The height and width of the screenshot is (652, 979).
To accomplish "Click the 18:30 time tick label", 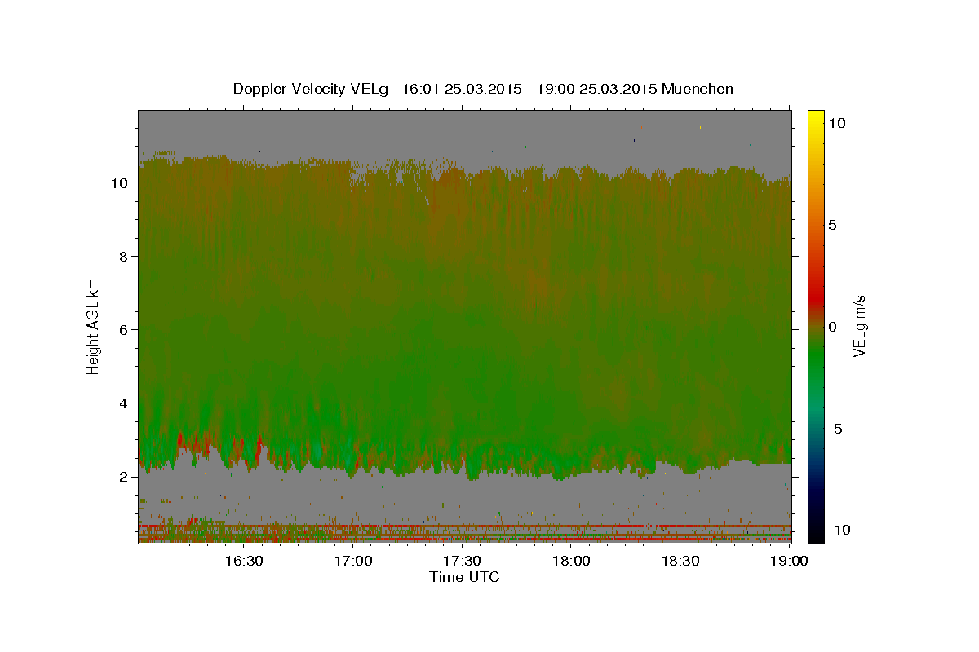I will (680, 561).
